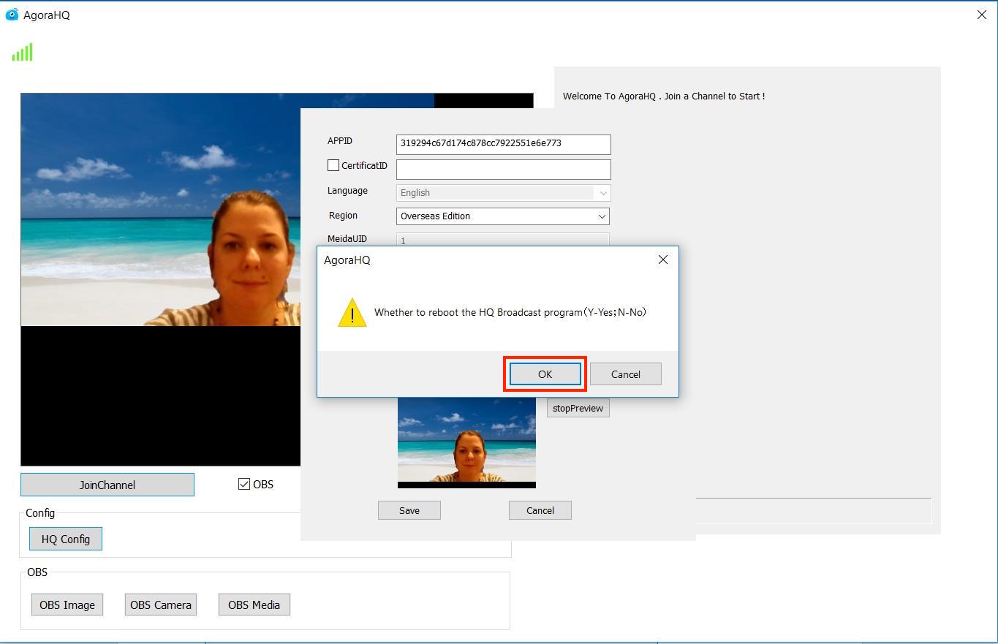Click the OBS Image button

pyautogui.click(x=67, y=605)
